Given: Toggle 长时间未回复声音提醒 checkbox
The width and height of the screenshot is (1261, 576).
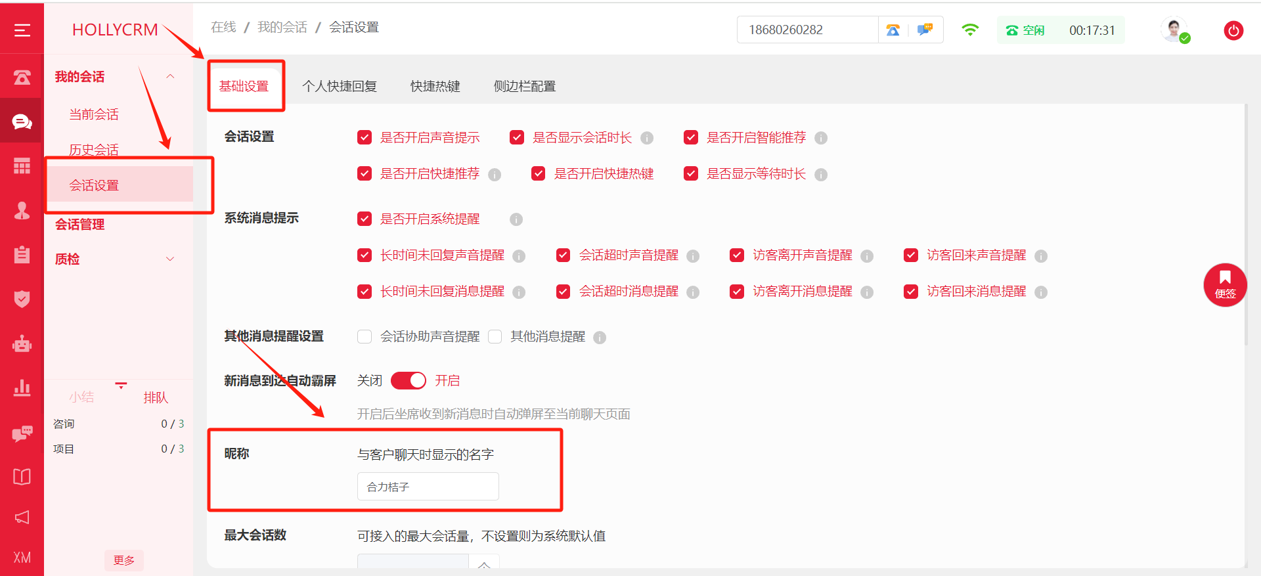Looking at the screenshot, I should point(365,255).
